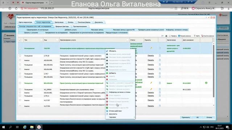The height and width of the screenshot is (130, 232).
Task: Click the page icon beside 'Информир. согласия и отказы' in menu
Action: tap(107, 92)
